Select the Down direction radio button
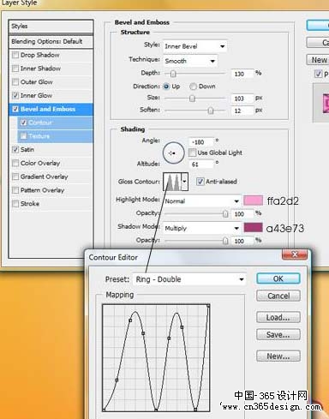 tap(193, 87)
